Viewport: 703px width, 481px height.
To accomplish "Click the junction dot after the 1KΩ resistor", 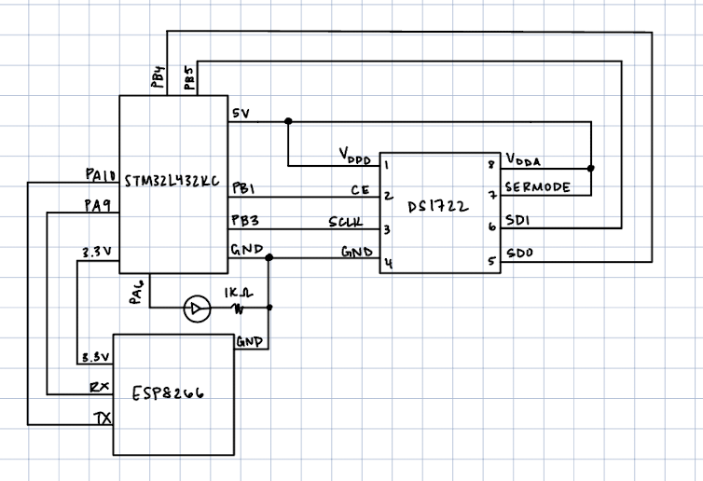I will (x=269, y=307).
